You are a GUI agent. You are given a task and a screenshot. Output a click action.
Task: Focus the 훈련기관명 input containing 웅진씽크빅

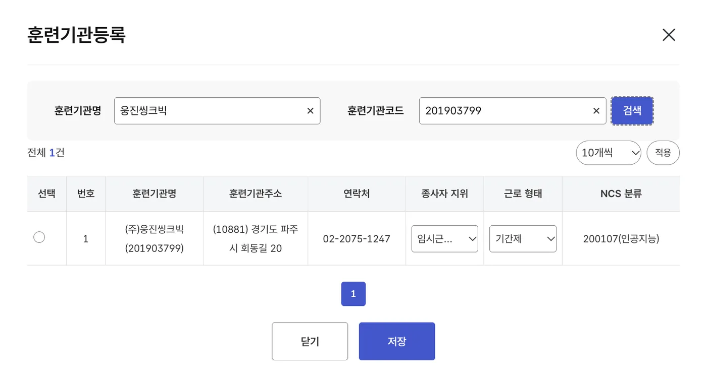[x=217, y=111]
